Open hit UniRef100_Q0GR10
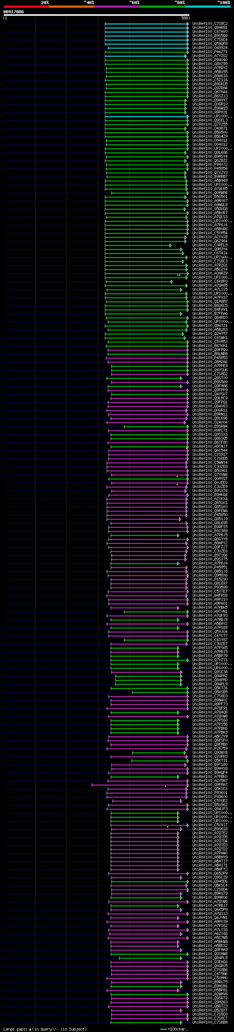The width and height of the screenshot is (234, 1032). click(x=210, y=104)
